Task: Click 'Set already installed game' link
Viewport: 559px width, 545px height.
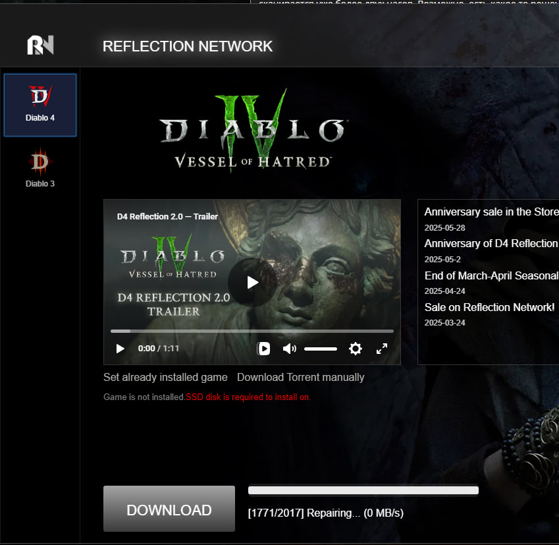Action: pyautogui.click(x=165, y=377)
